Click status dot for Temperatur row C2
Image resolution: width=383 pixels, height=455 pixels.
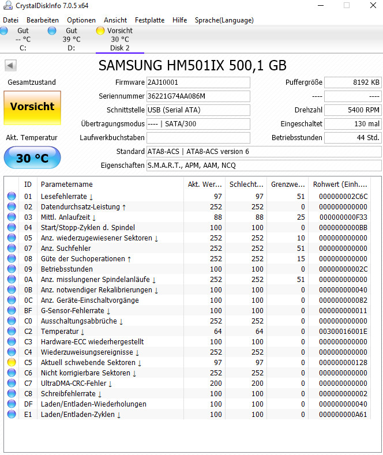point(12,331)
